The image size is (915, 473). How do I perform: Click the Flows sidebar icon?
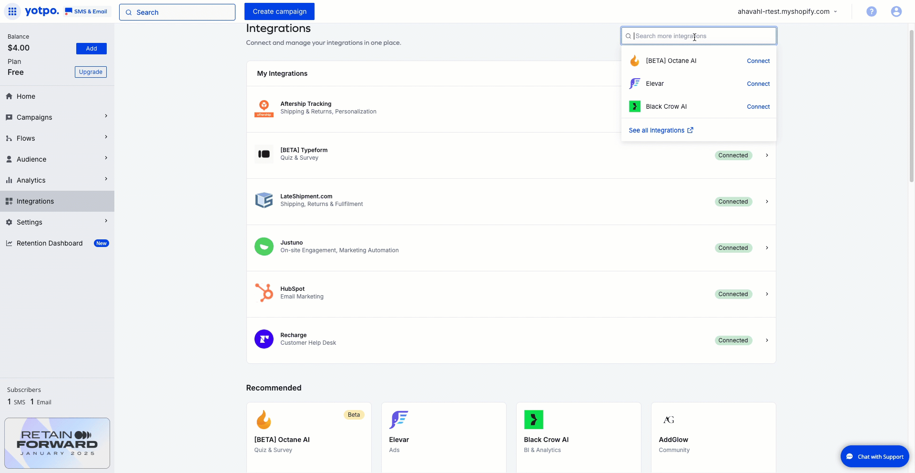[x=9, y=138]
